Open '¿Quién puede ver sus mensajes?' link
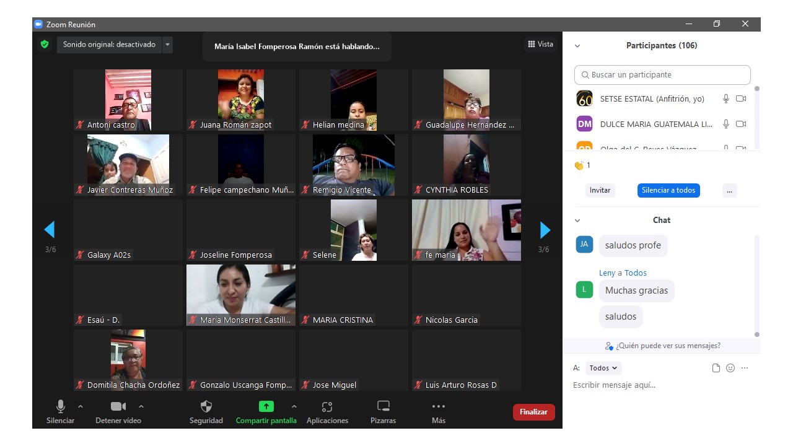The image size is (793, 446). pos(663,346)
